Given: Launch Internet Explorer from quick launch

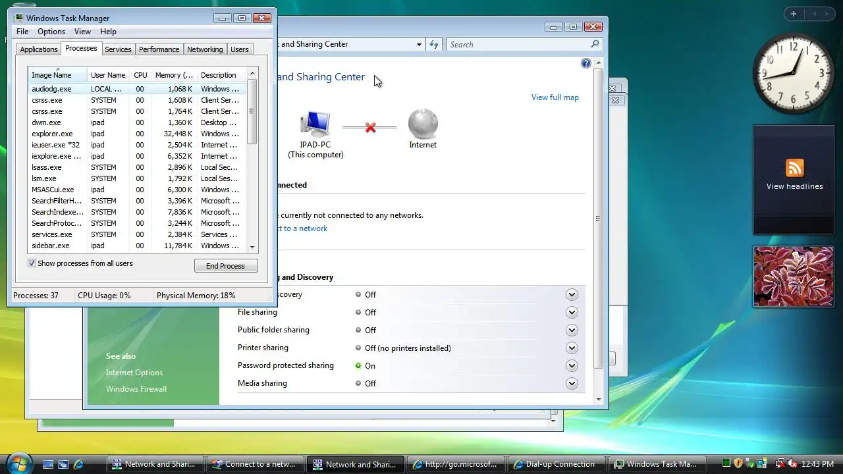Looking at the screenshot, I should click(x=78, y=464).
